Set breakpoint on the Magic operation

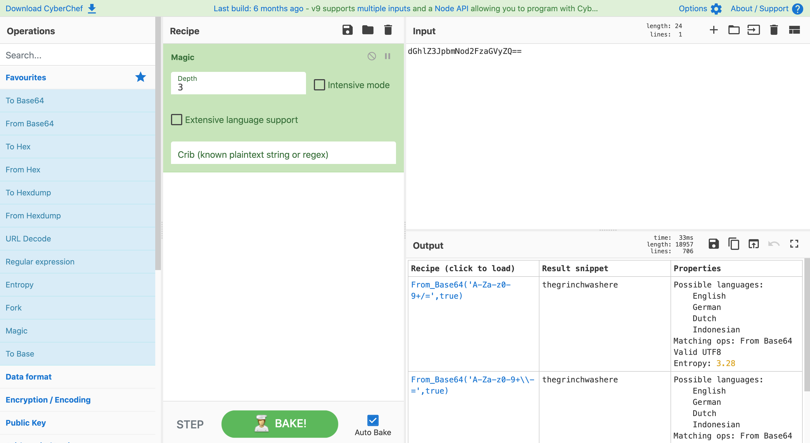(x=387, y=56)
